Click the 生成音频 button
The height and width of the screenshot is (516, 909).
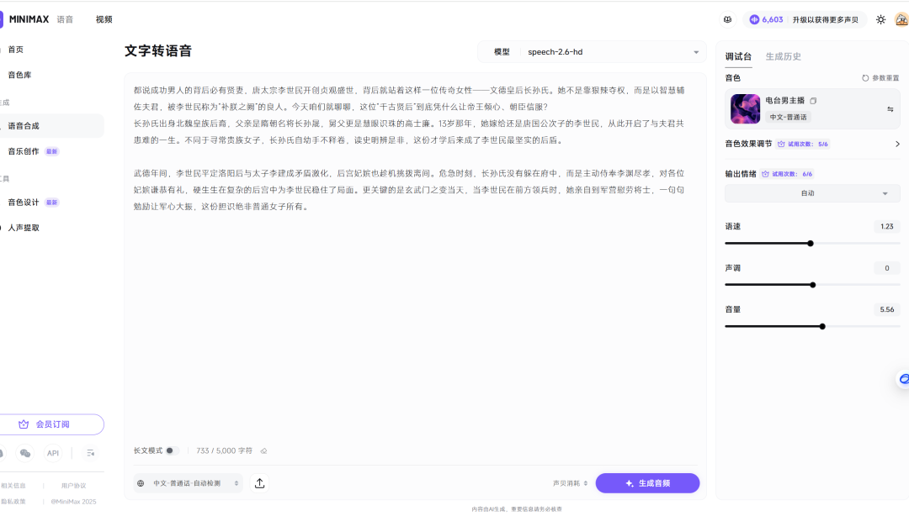pos(647,483)
